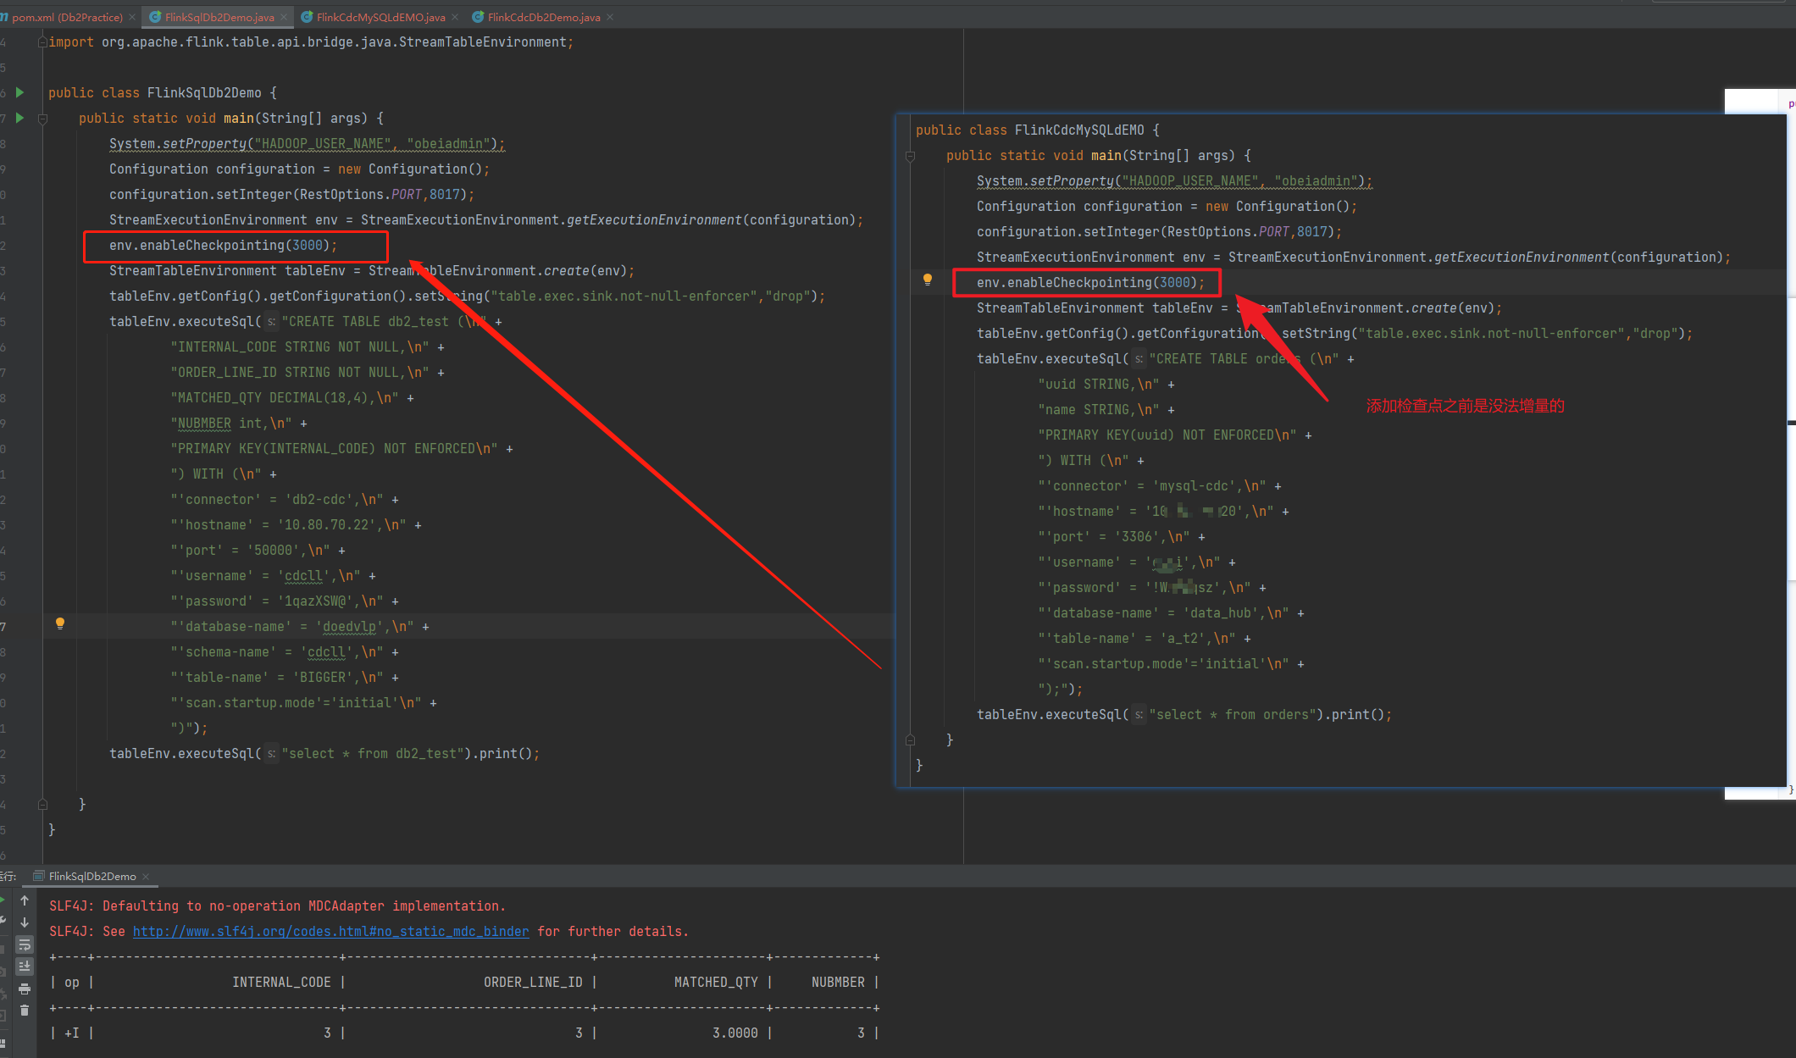
Task: Click the table-name 'a_t2' line
Action: click(x=1145, y=638)
